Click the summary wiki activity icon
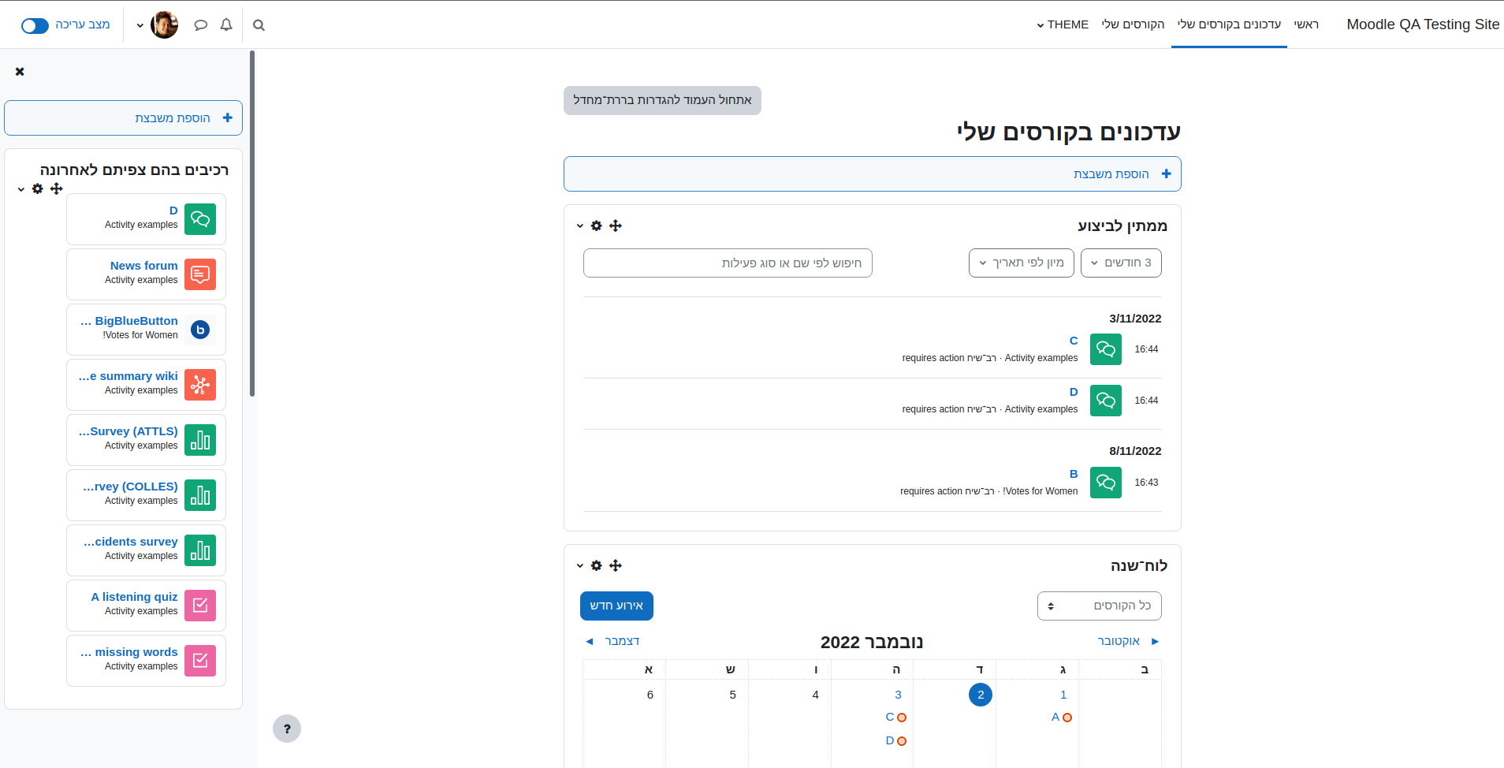 coord(200,385)
